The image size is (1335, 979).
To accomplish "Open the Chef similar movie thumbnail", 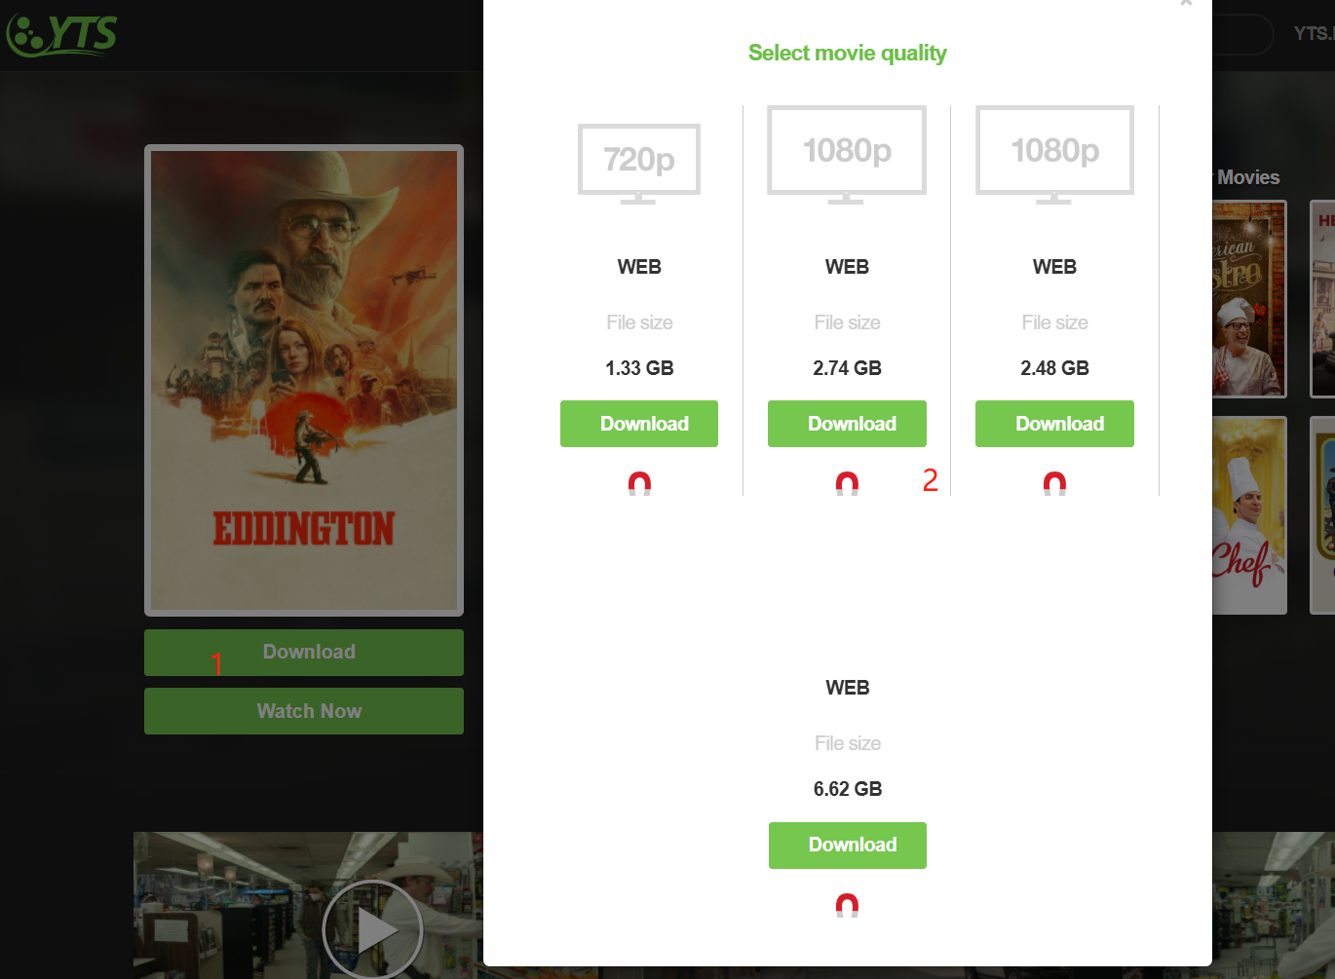I will pos(1249,515).
